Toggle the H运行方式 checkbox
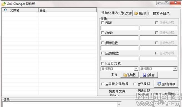The height and width of the screenshot is (107, 182). point(102,63)
